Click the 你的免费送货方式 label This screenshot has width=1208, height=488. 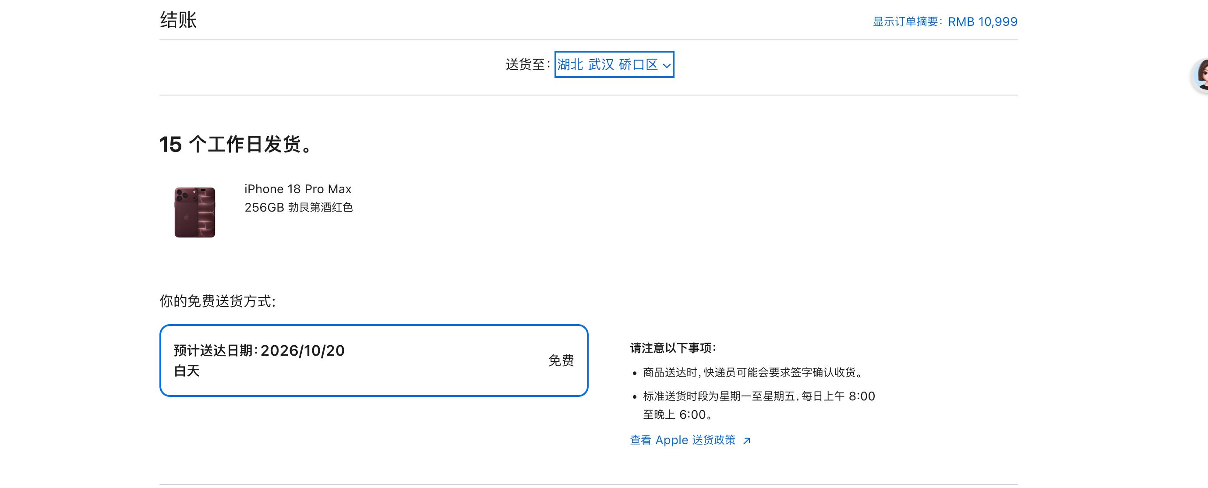point(217,301)
